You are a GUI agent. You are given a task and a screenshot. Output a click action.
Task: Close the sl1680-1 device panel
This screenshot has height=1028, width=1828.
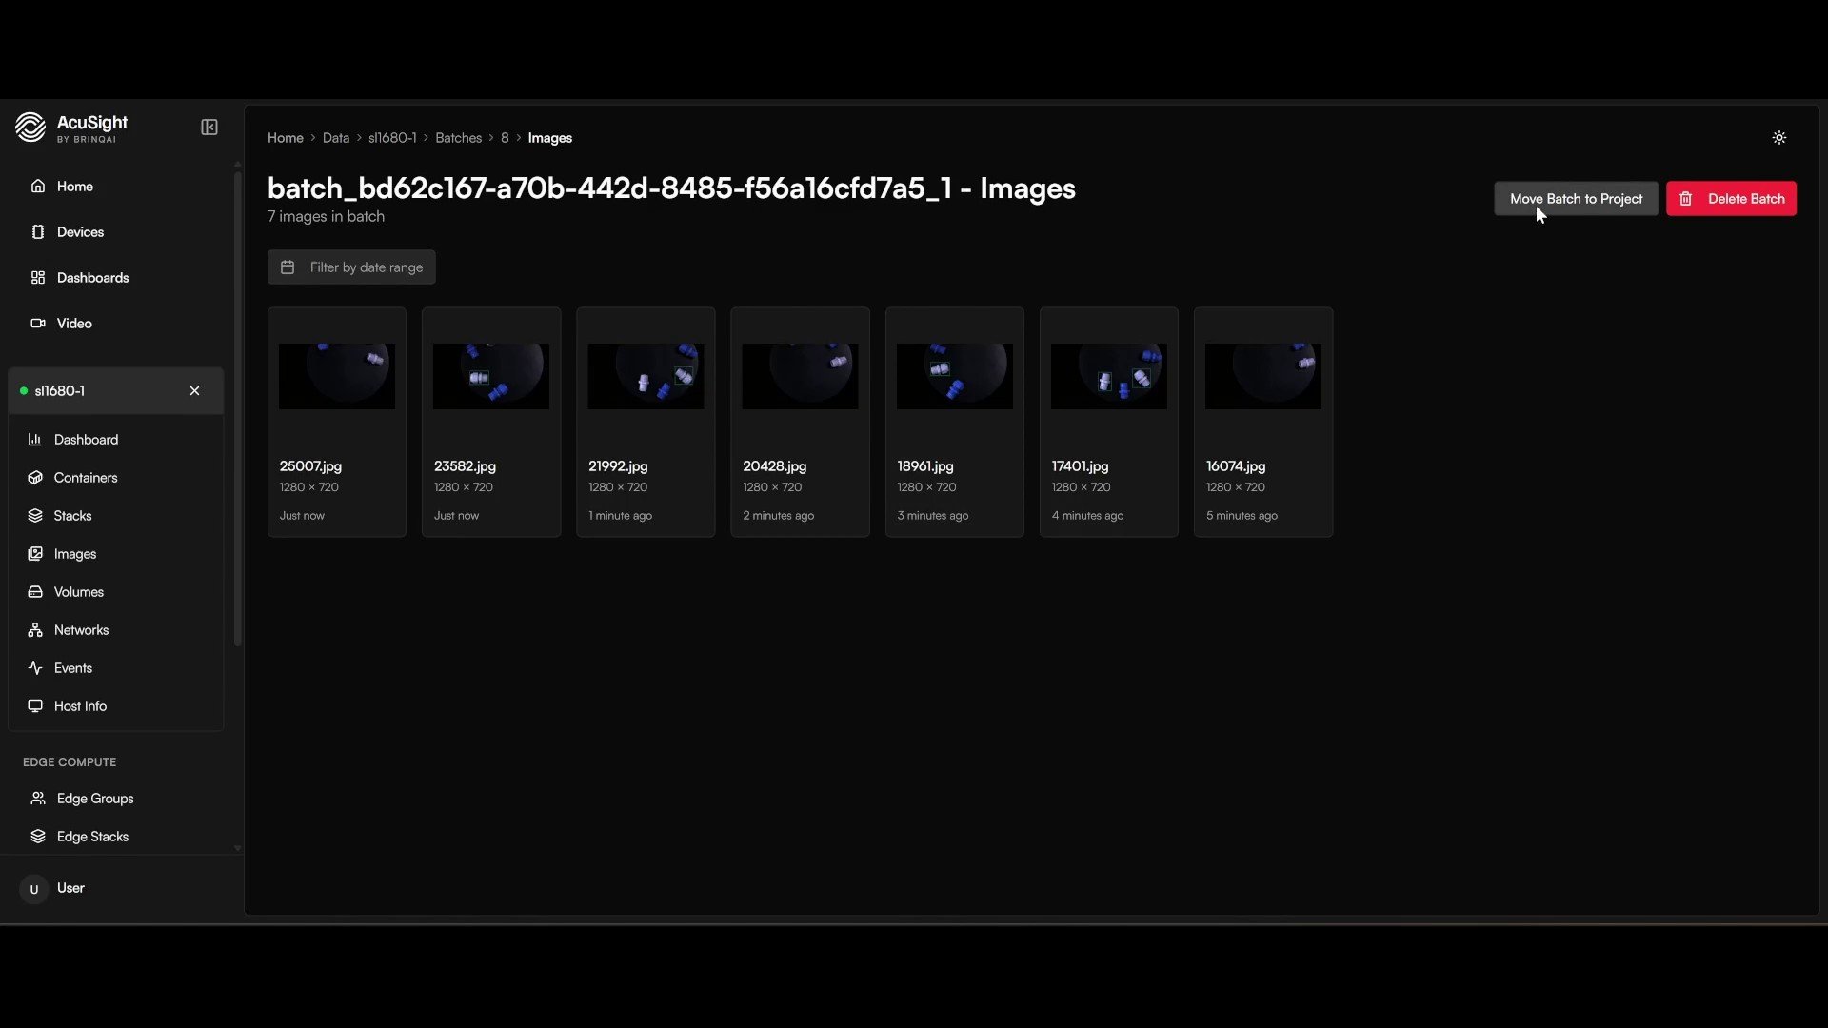[x=195, y=391]
